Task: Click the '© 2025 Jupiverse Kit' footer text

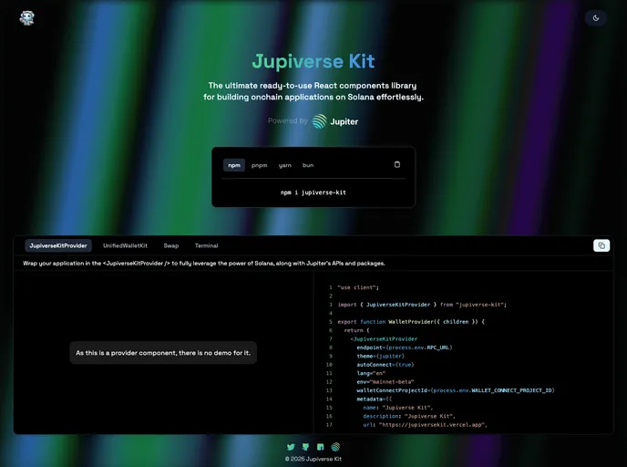Action: 313,459
